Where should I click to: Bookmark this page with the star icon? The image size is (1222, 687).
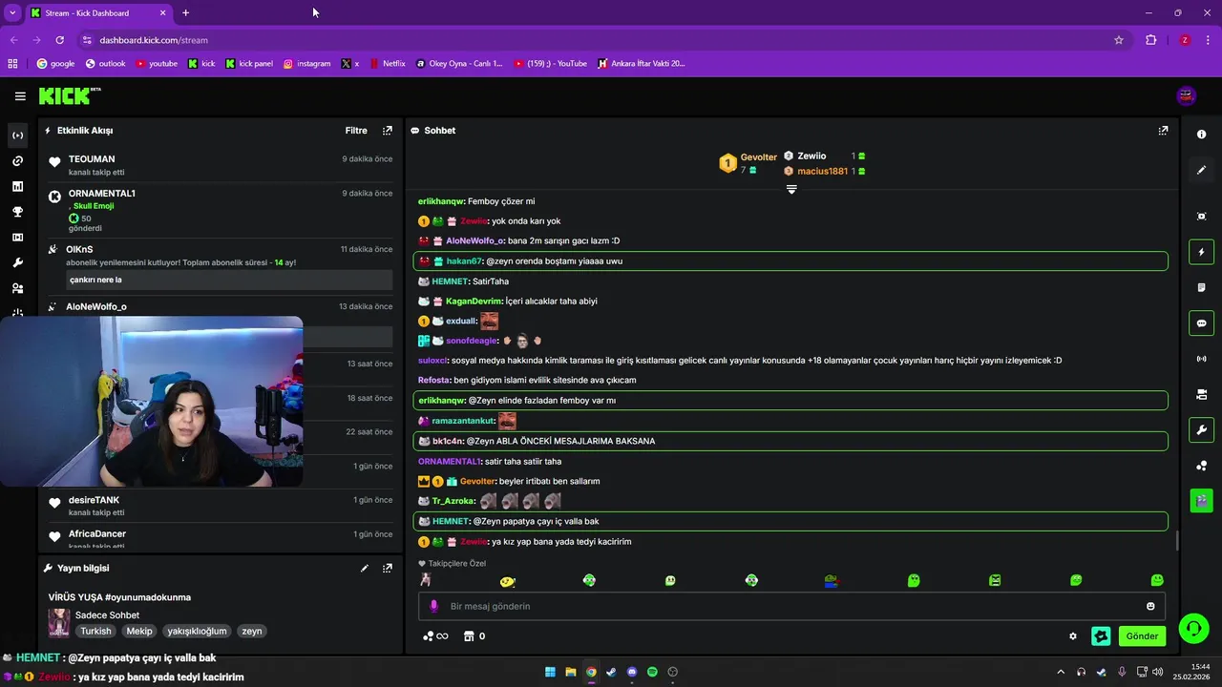pos(1119,40)
